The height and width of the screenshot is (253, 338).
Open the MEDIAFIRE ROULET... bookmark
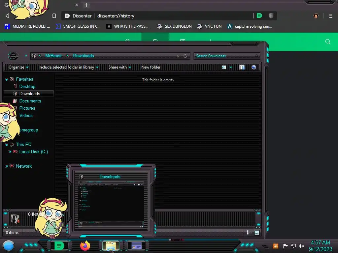pos(27,26)
